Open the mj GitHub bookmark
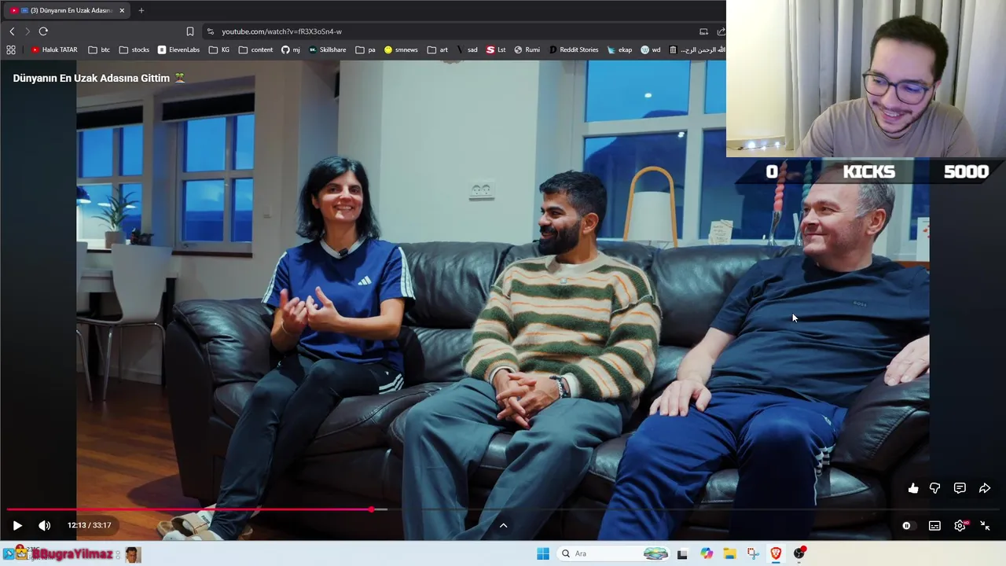 click(291, 50)
